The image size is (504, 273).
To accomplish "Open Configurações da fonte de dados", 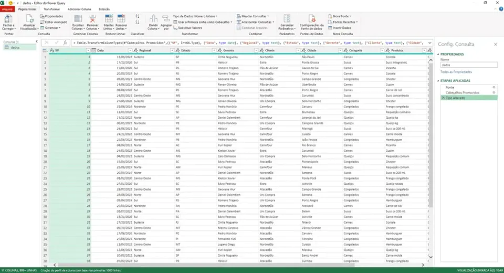I will coord(311,22).
